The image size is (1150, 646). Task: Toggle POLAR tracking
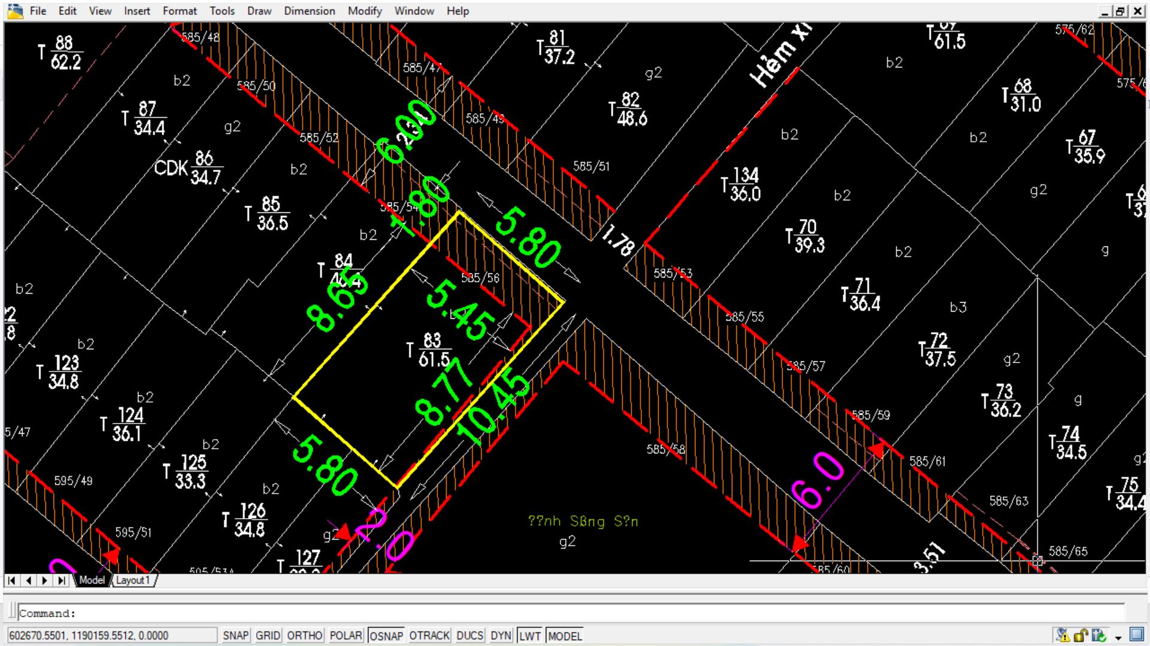(346, 636)
